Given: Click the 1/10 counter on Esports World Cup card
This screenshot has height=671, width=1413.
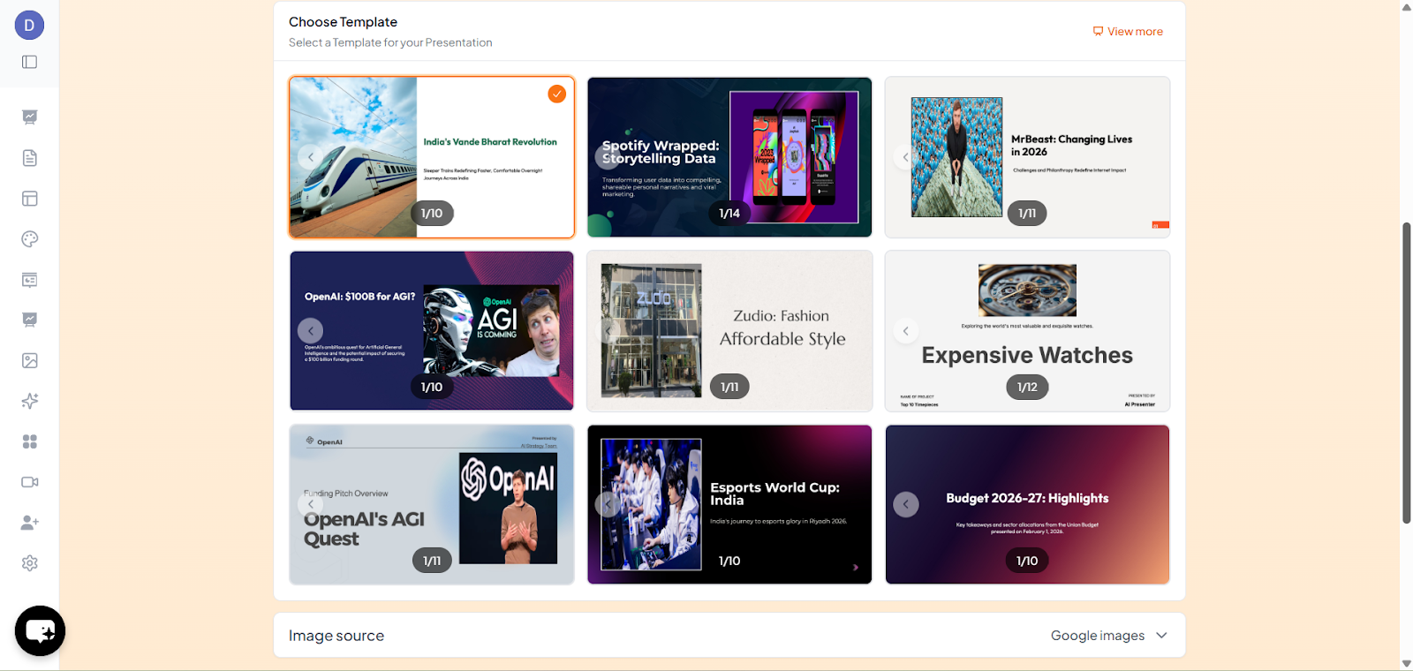Looking at the screenshot, I should point(729,561).
